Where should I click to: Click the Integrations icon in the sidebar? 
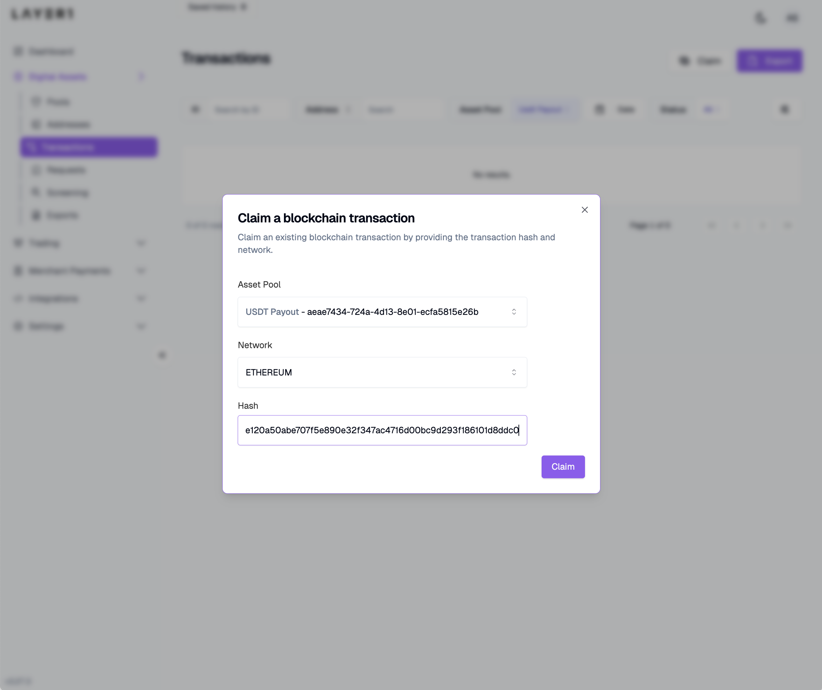click(x=18, y=299)
